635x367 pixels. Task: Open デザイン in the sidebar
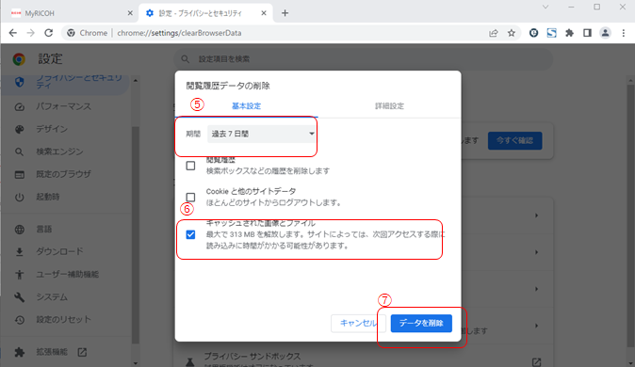[52, 129]
